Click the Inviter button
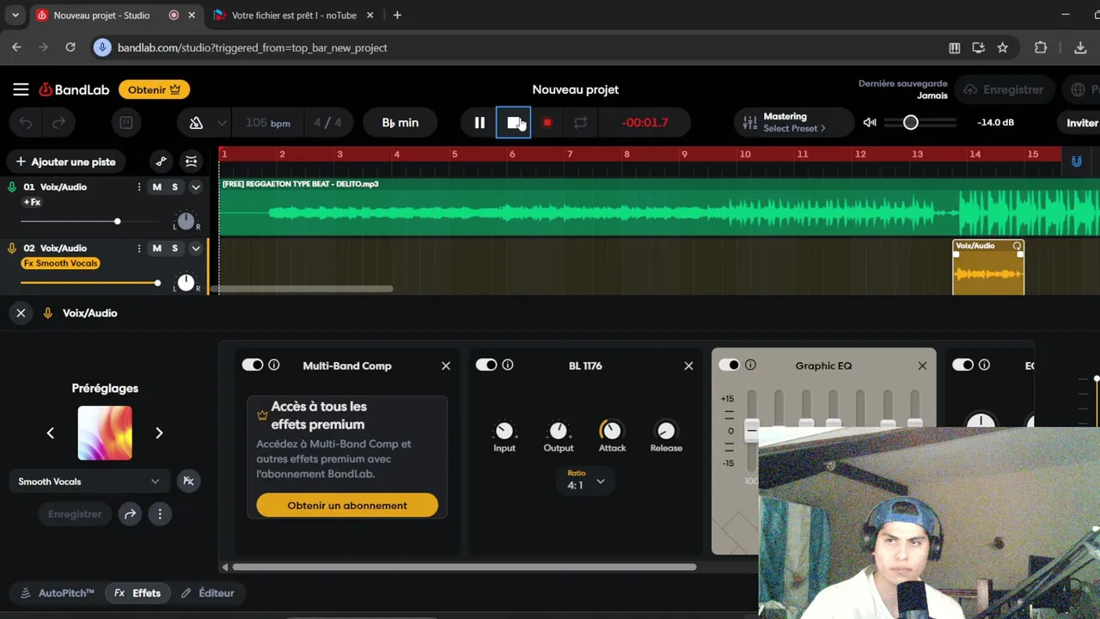The height and width of the screenshot is (619, 1100). (1081, 123)
